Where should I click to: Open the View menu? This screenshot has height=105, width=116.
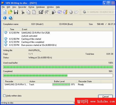coord(14,7)
